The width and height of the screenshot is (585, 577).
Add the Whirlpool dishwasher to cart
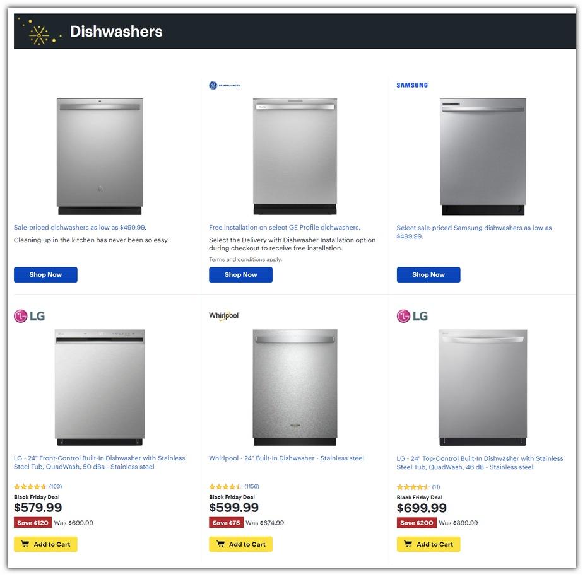(240, 544)
